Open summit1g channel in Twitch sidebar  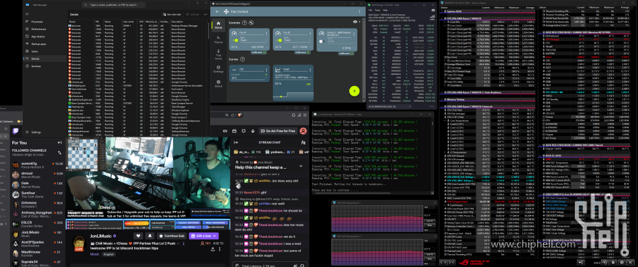coord(37,164)
